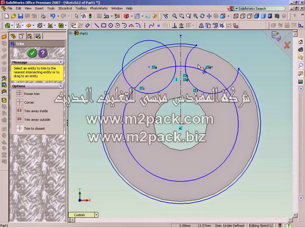This screenshot has width=305, height=228.
Task: Toggle Shaded With Edges display mode
Action: coord(257,16)
